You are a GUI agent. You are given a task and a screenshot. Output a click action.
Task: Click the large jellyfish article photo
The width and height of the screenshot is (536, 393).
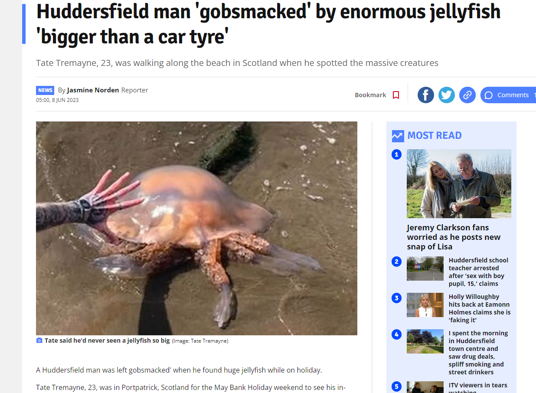coord(196,228)
